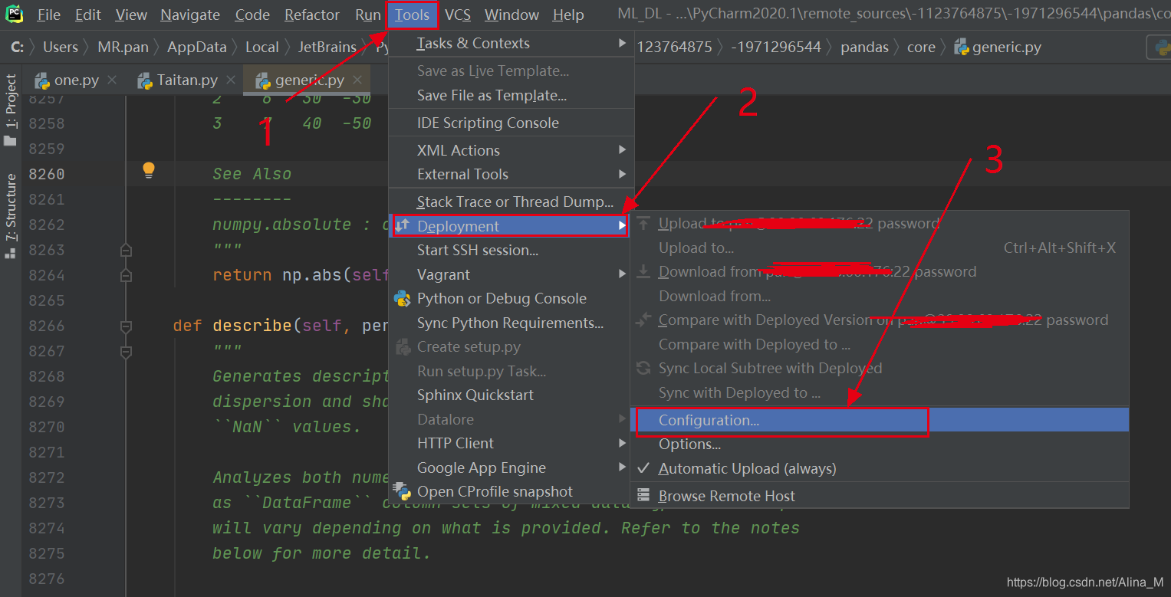The image size is (1171, 597).
Task: Click the Python interpreter toolbar button
Action: [x=1159, y=47]
